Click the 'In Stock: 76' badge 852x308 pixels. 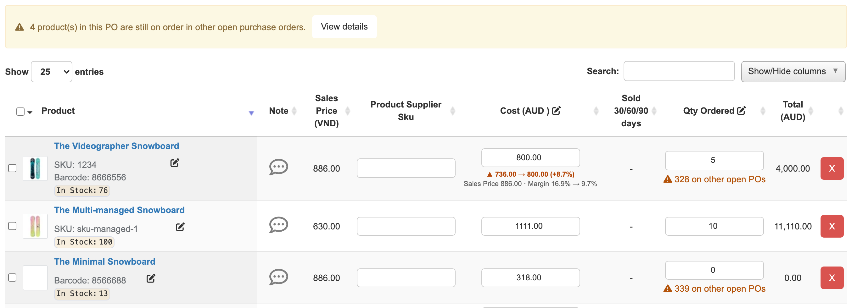(82, 190)
